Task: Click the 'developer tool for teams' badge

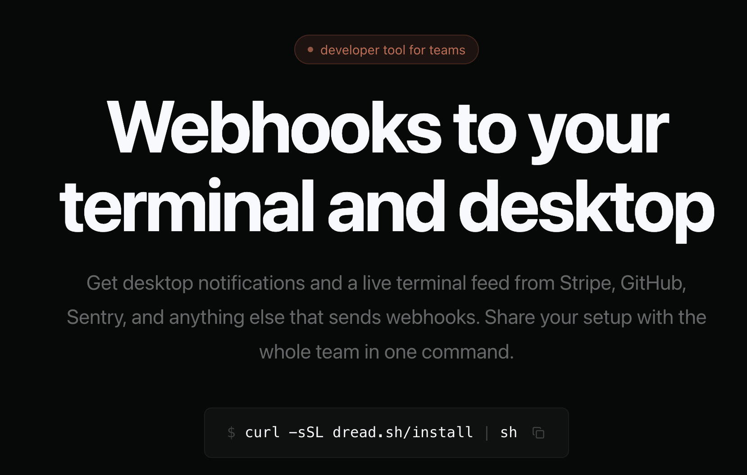Action: [x=387, y=49]
